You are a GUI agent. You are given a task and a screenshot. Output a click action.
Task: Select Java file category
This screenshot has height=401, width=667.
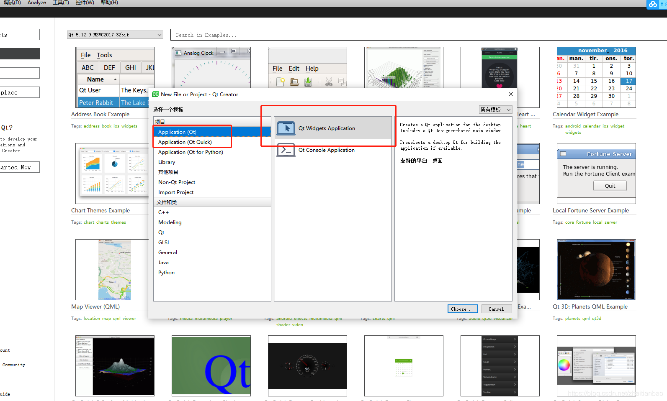click(x=212, y=262)
